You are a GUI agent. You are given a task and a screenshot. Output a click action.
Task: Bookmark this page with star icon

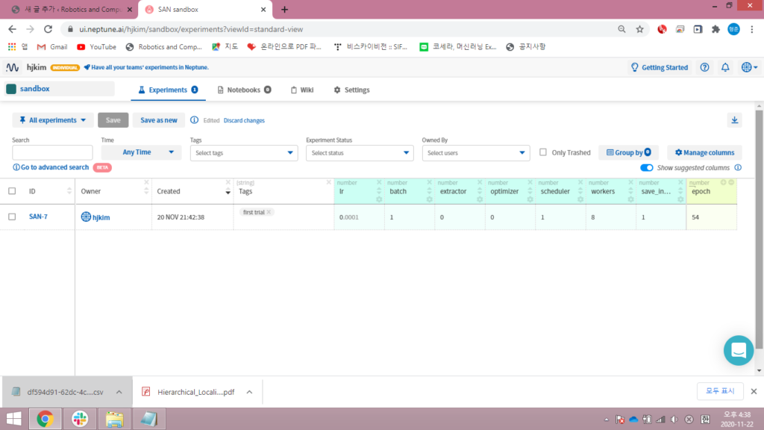(x=639, y=29)
